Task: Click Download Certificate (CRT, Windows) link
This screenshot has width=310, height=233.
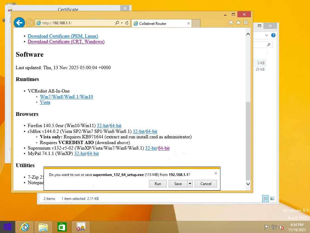Action: coord(66,42)
